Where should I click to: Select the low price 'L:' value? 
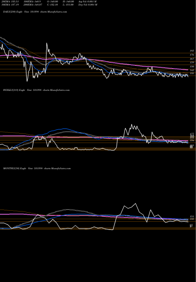pos(68,5)
